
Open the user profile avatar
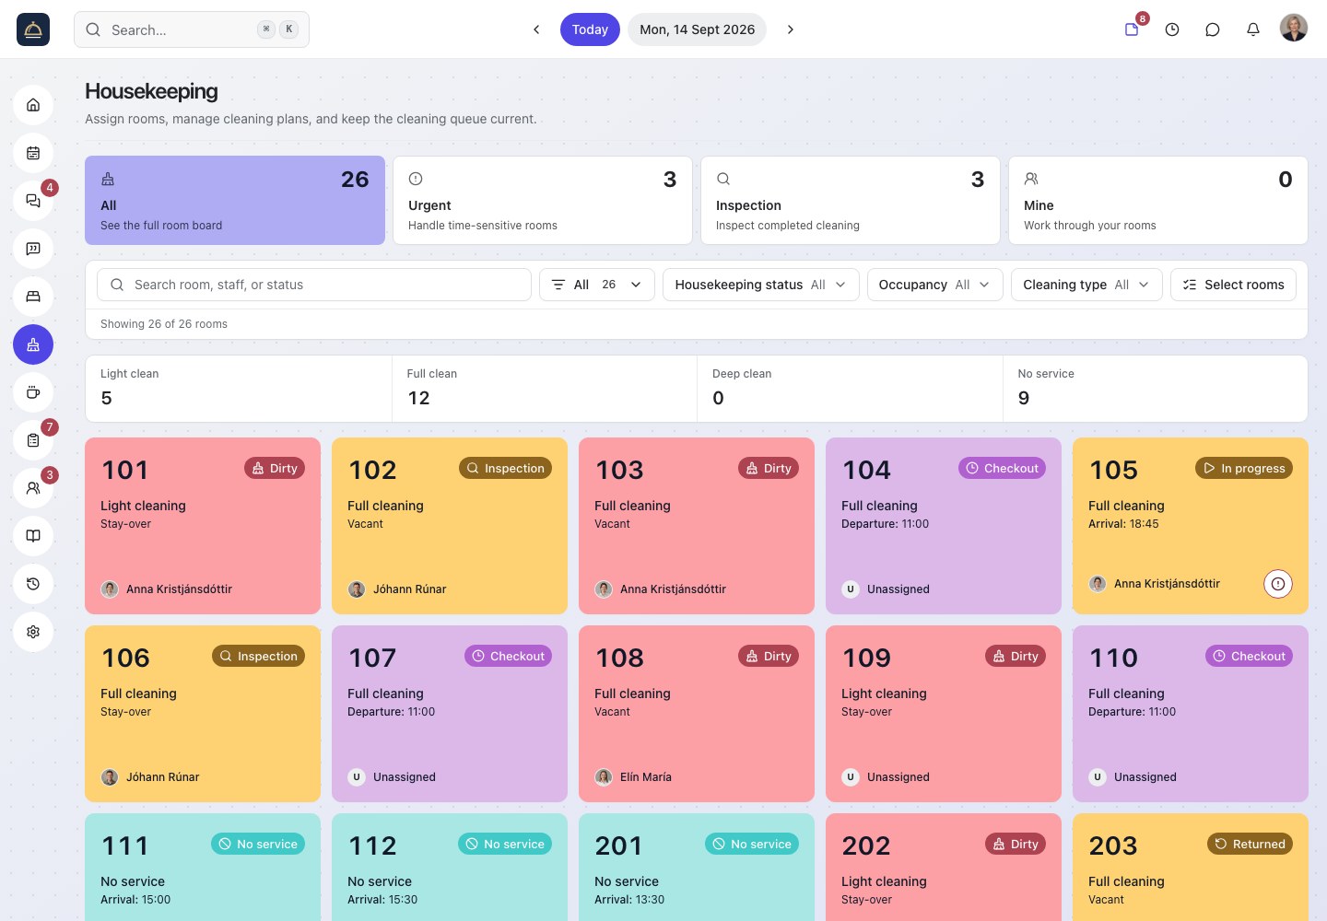tap(1294, 28)
